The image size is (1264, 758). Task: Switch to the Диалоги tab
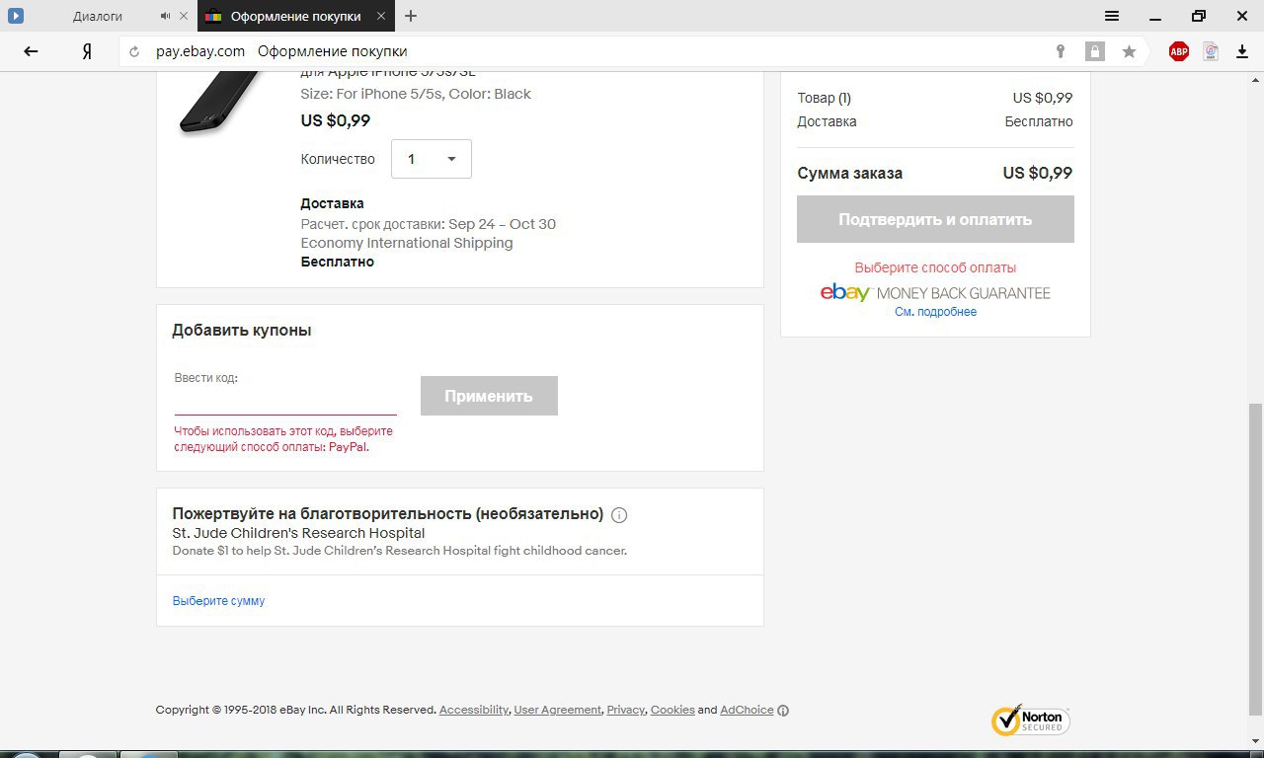coord(98,16)
